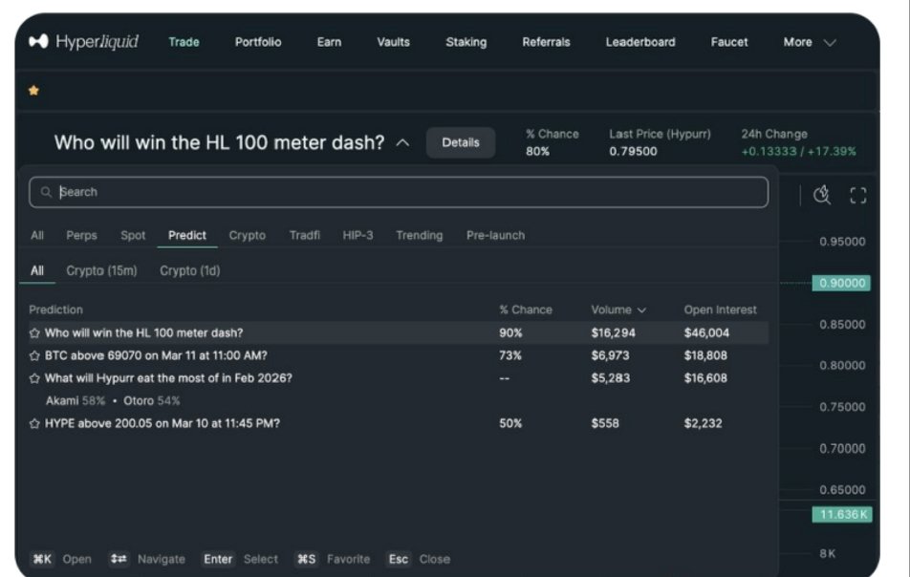This screenshot has height=577, width=910.
Task: Click the ⌘K Open shortcut hint
Action: [61, 559]
